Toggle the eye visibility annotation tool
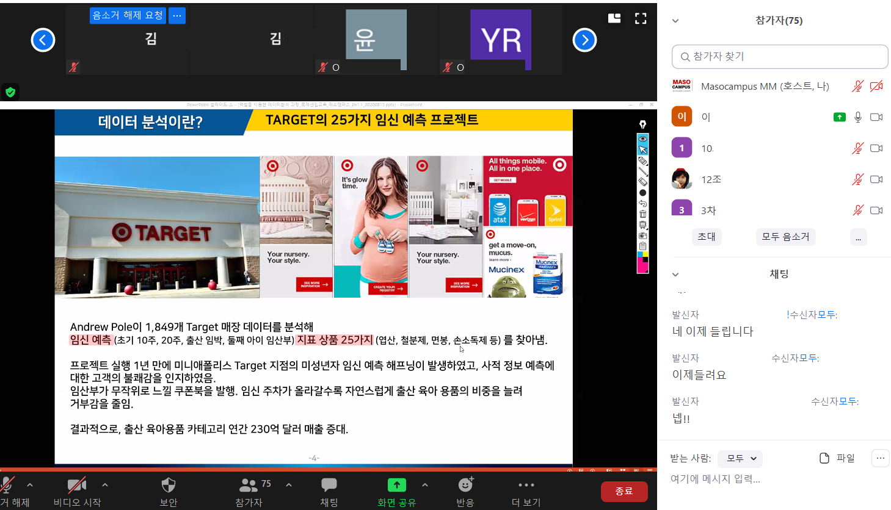The width and height of the screenshot is (891, 510). click(x=642, y=139)
